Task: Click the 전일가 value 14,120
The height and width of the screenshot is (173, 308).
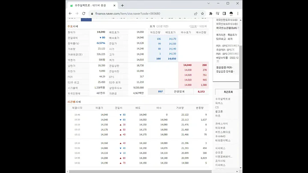Action: (140, 43)
